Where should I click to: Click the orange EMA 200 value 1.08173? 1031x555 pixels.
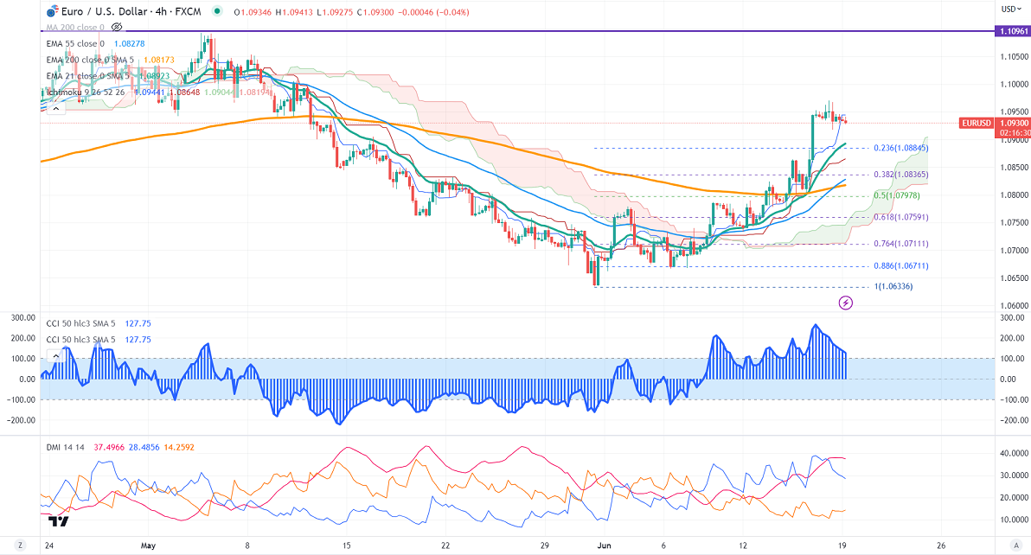point(159,60)
